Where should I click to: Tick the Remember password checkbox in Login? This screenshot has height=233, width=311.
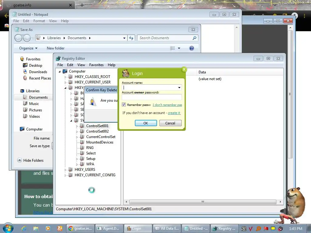(124, 105)
